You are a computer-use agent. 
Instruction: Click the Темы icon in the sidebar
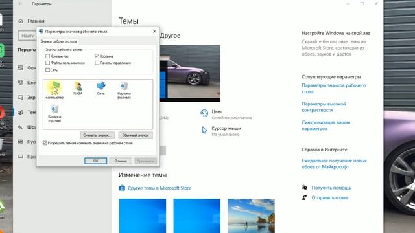click(21, 112)
